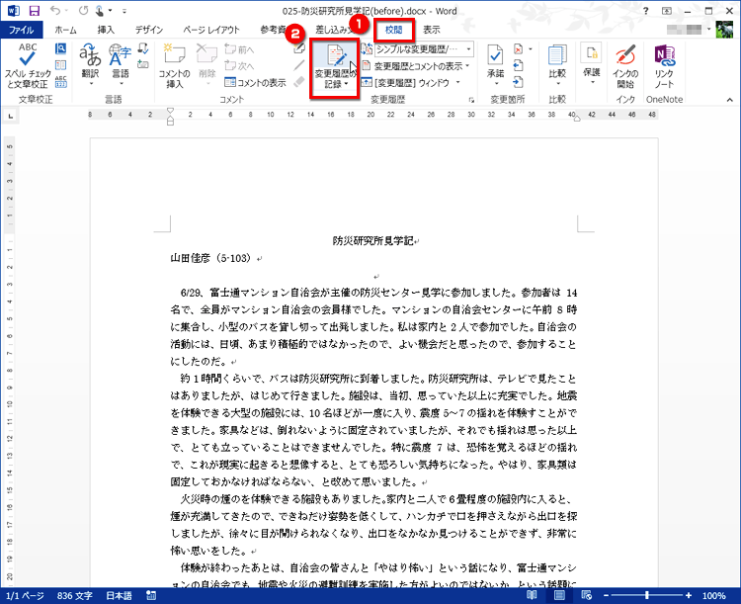Open the 言語 language button
Screen dimensions: 741x604
tap(120, 65)
